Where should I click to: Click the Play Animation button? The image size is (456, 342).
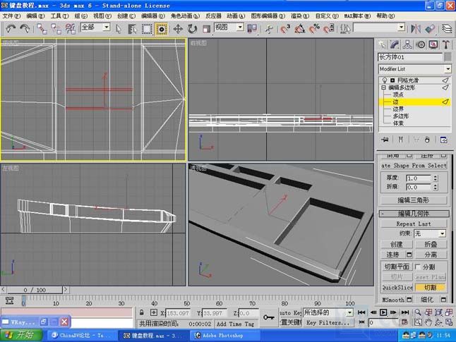tap(383, 312)
